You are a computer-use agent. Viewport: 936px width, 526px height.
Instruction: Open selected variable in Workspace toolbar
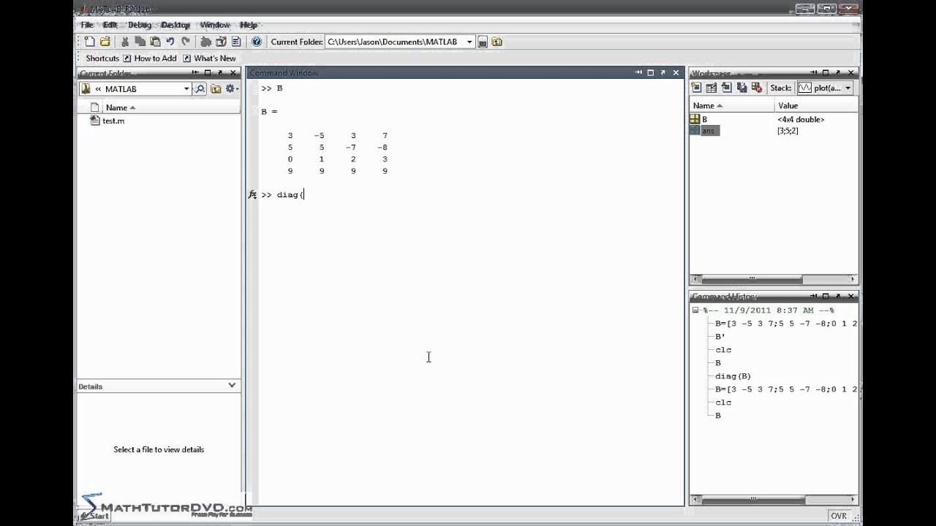(x=711, y=88)
